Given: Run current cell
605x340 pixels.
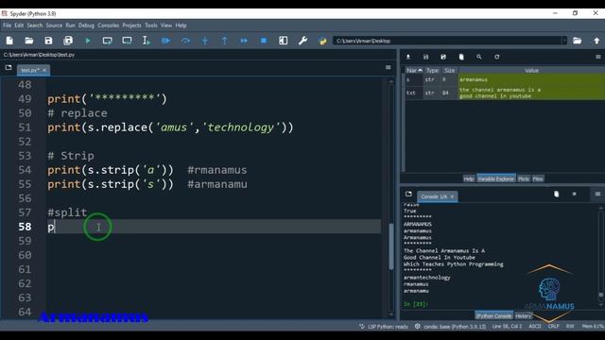Looking at the screenshot, I should (x=107, y=41).
